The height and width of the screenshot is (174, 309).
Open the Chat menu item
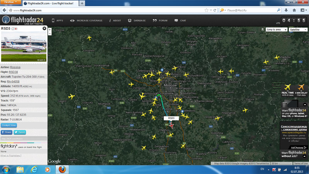(x=180, y=20)
